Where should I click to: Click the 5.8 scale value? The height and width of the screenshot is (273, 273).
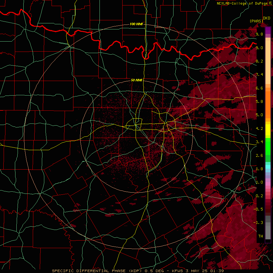point(259,102)
